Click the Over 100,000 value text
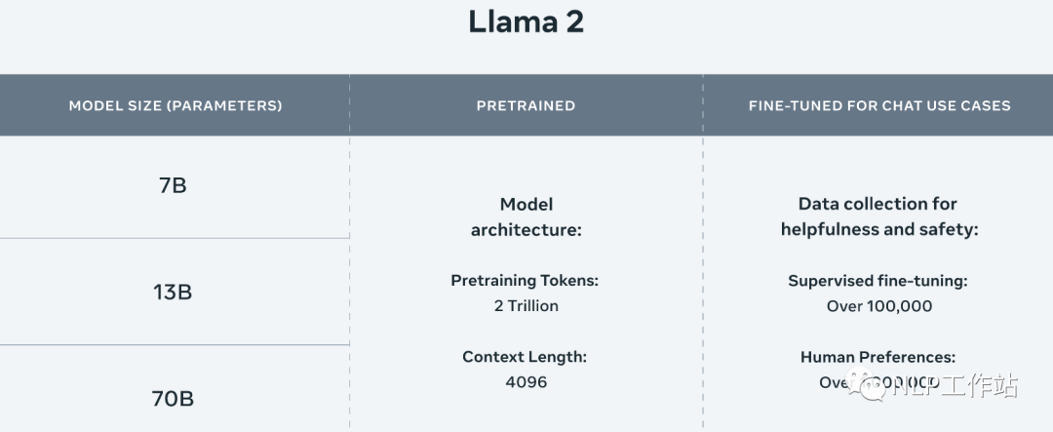 tap(878, 305)
